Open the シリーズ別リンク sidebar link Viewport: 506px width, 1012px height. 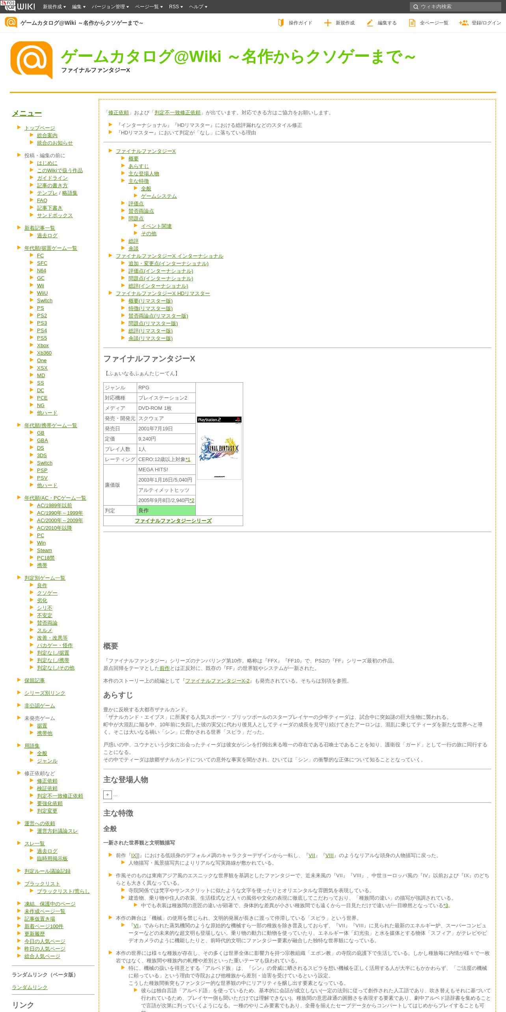click(x=45, y=693)
